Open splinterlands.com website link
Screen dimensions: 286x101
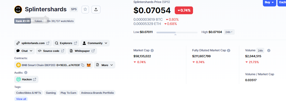pos(33,43)
